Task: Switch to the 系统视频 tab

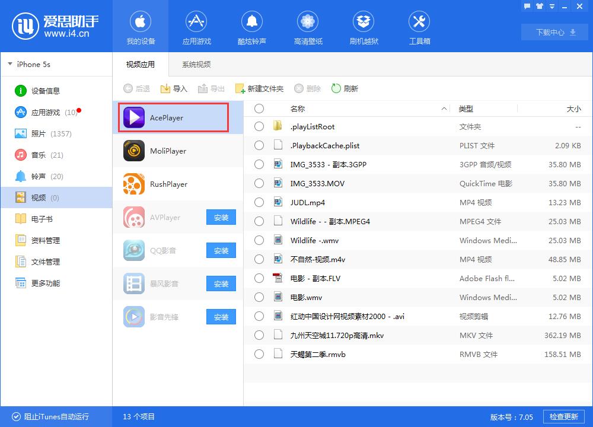Action: click(196, 64)
